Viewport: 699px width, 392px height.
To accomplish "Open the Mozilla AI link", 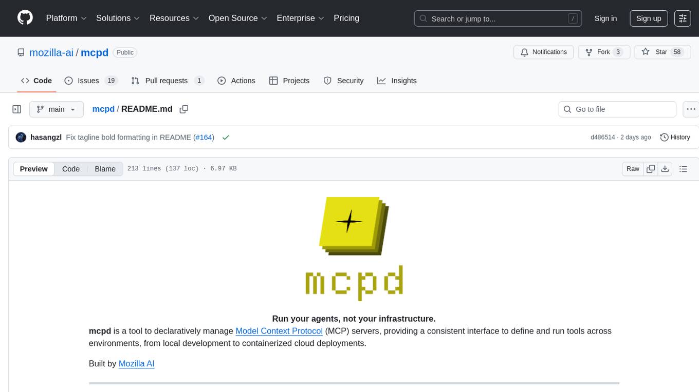I will pyautogui.click(x=137, y=364).
